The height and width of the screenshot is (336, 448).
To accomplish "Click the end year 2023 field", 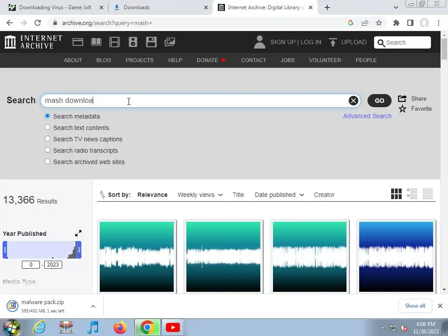I will point(53,265).
